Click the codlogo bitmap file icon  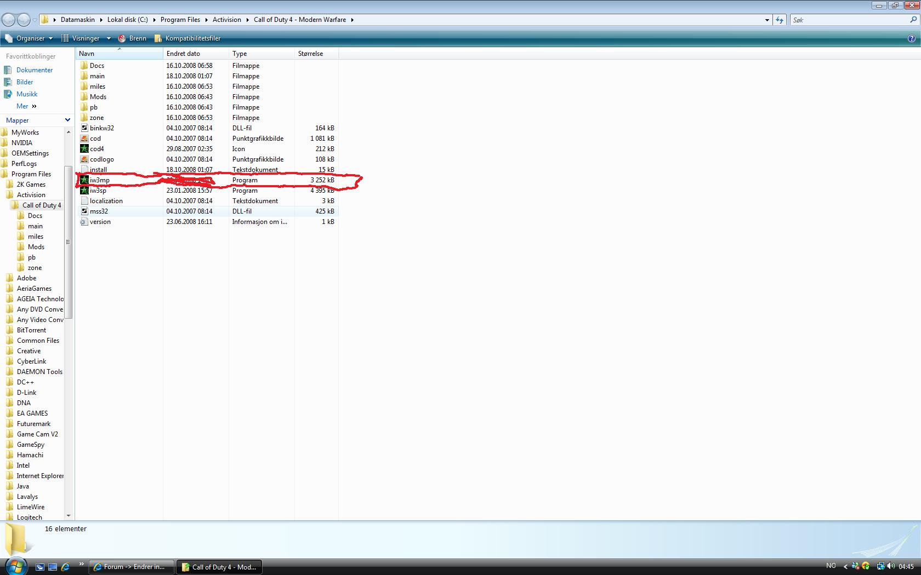84,159
